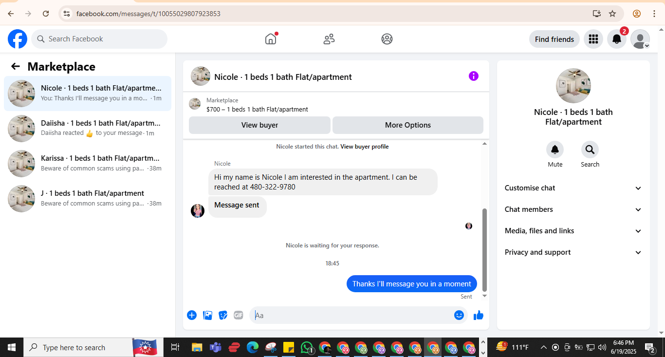
Task: Open the Chrome profile icon
Action: pos(637,14)
